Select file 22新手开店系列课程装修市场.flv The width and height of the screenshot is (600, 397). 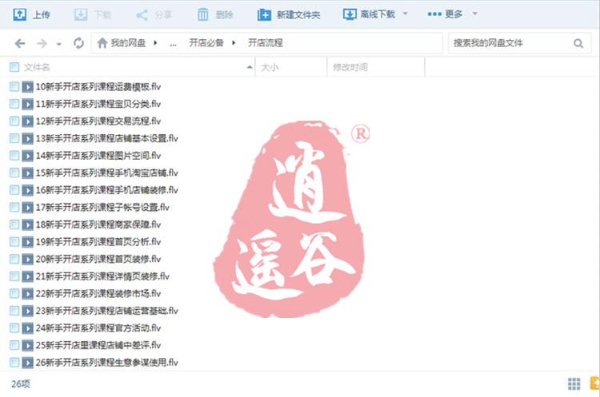(98, 293)
